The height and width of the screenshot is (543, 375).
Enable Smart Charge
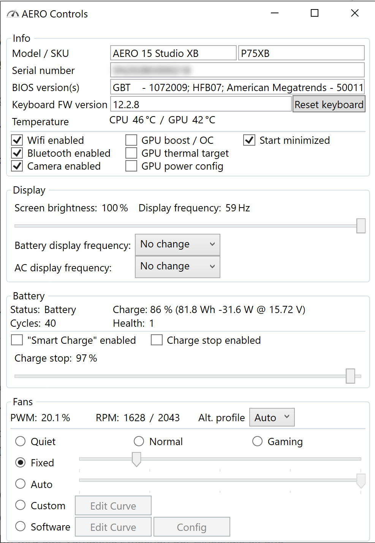tap(17, 340)
